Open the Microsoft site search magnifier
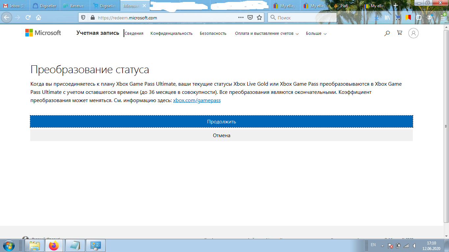 point(387,33)
